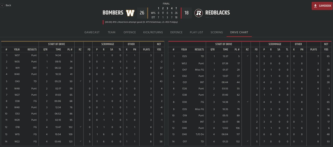Go to the Defence tab
Image resolution: width=333 pixels, height=147 pixels.
tap(176, 32)
